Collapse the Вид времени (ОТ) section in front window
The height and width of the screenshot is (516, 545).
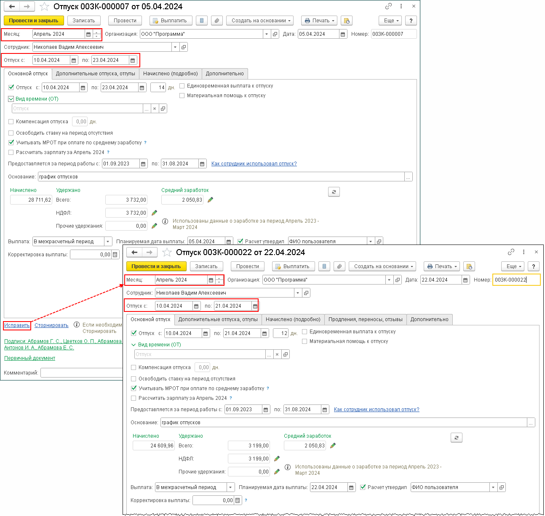click(134, 345)
